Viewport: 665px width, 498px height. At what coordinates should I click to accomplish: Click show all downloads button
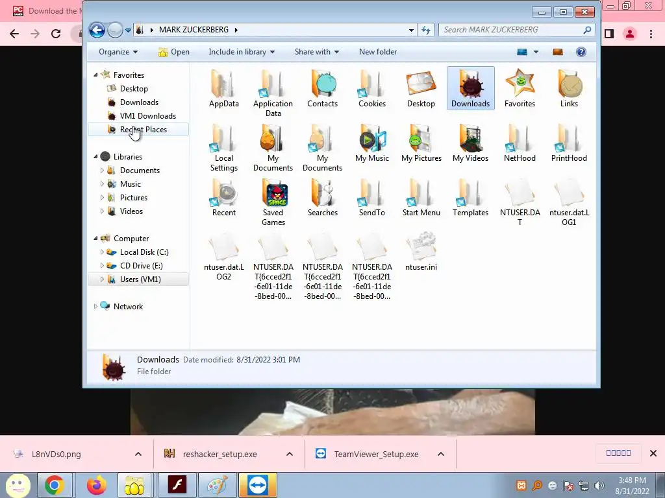pyautogui.click(x=618, y=453)
